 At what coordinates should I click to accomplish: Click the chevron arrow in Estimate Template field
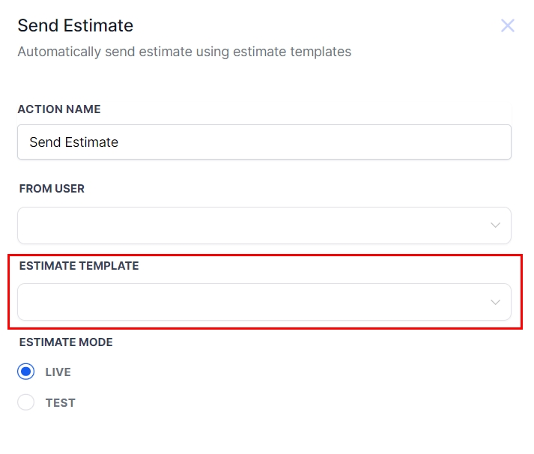pyautogui.click(x=495, y=302)
